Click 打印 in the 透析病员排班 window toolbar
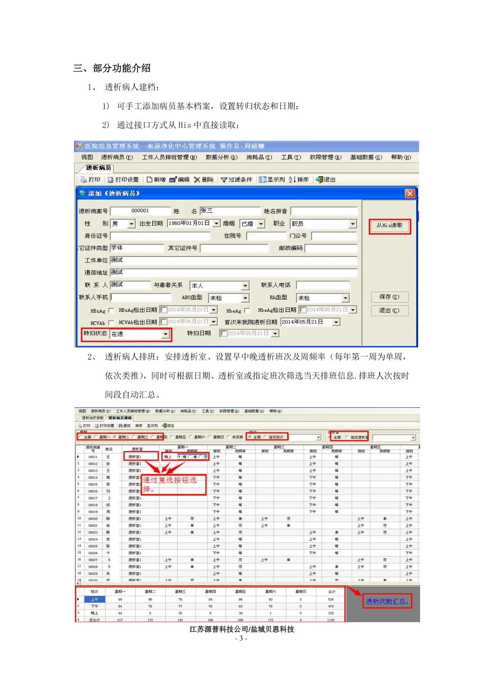482x683 pixels. tap(84, 426)
